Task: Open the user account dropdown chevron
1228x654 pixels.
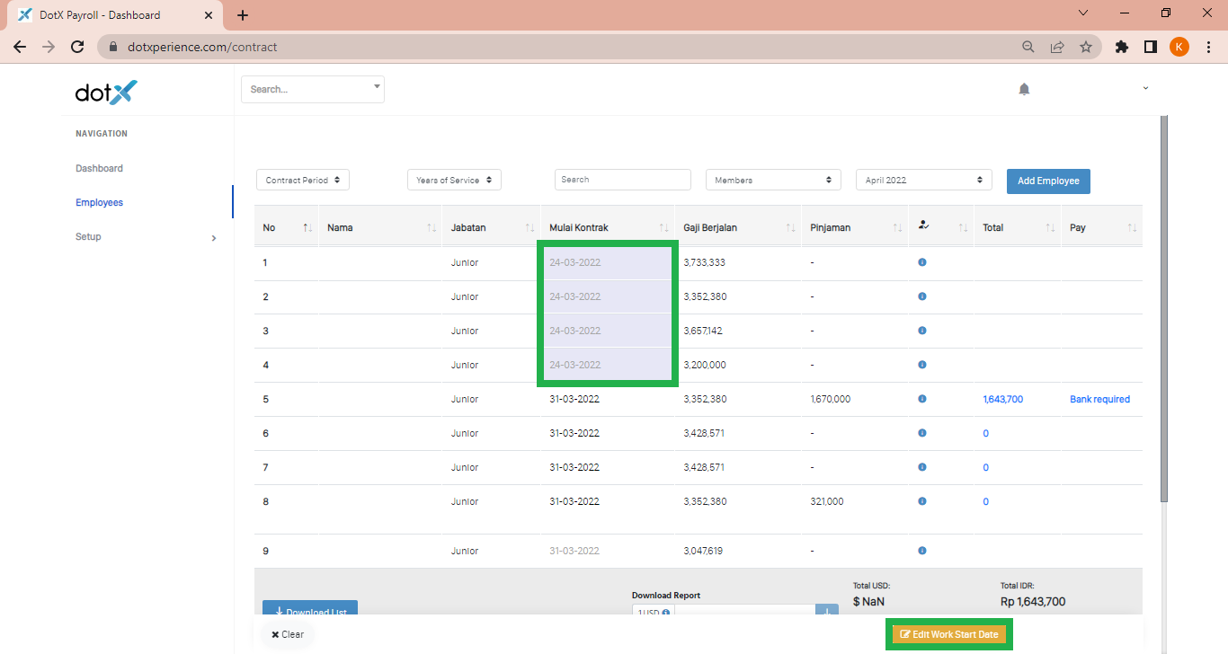Action: point(1145,88)
